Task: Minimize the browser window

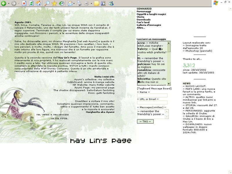Action: (x=222, y=2)
